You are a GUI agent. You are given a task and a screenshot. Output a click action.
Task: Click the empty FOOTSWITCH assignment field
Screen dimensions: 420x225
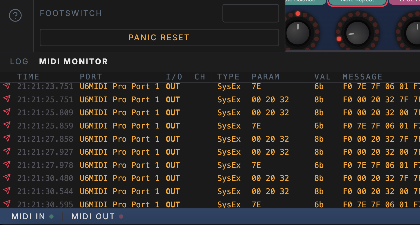(x=251, y=13)
